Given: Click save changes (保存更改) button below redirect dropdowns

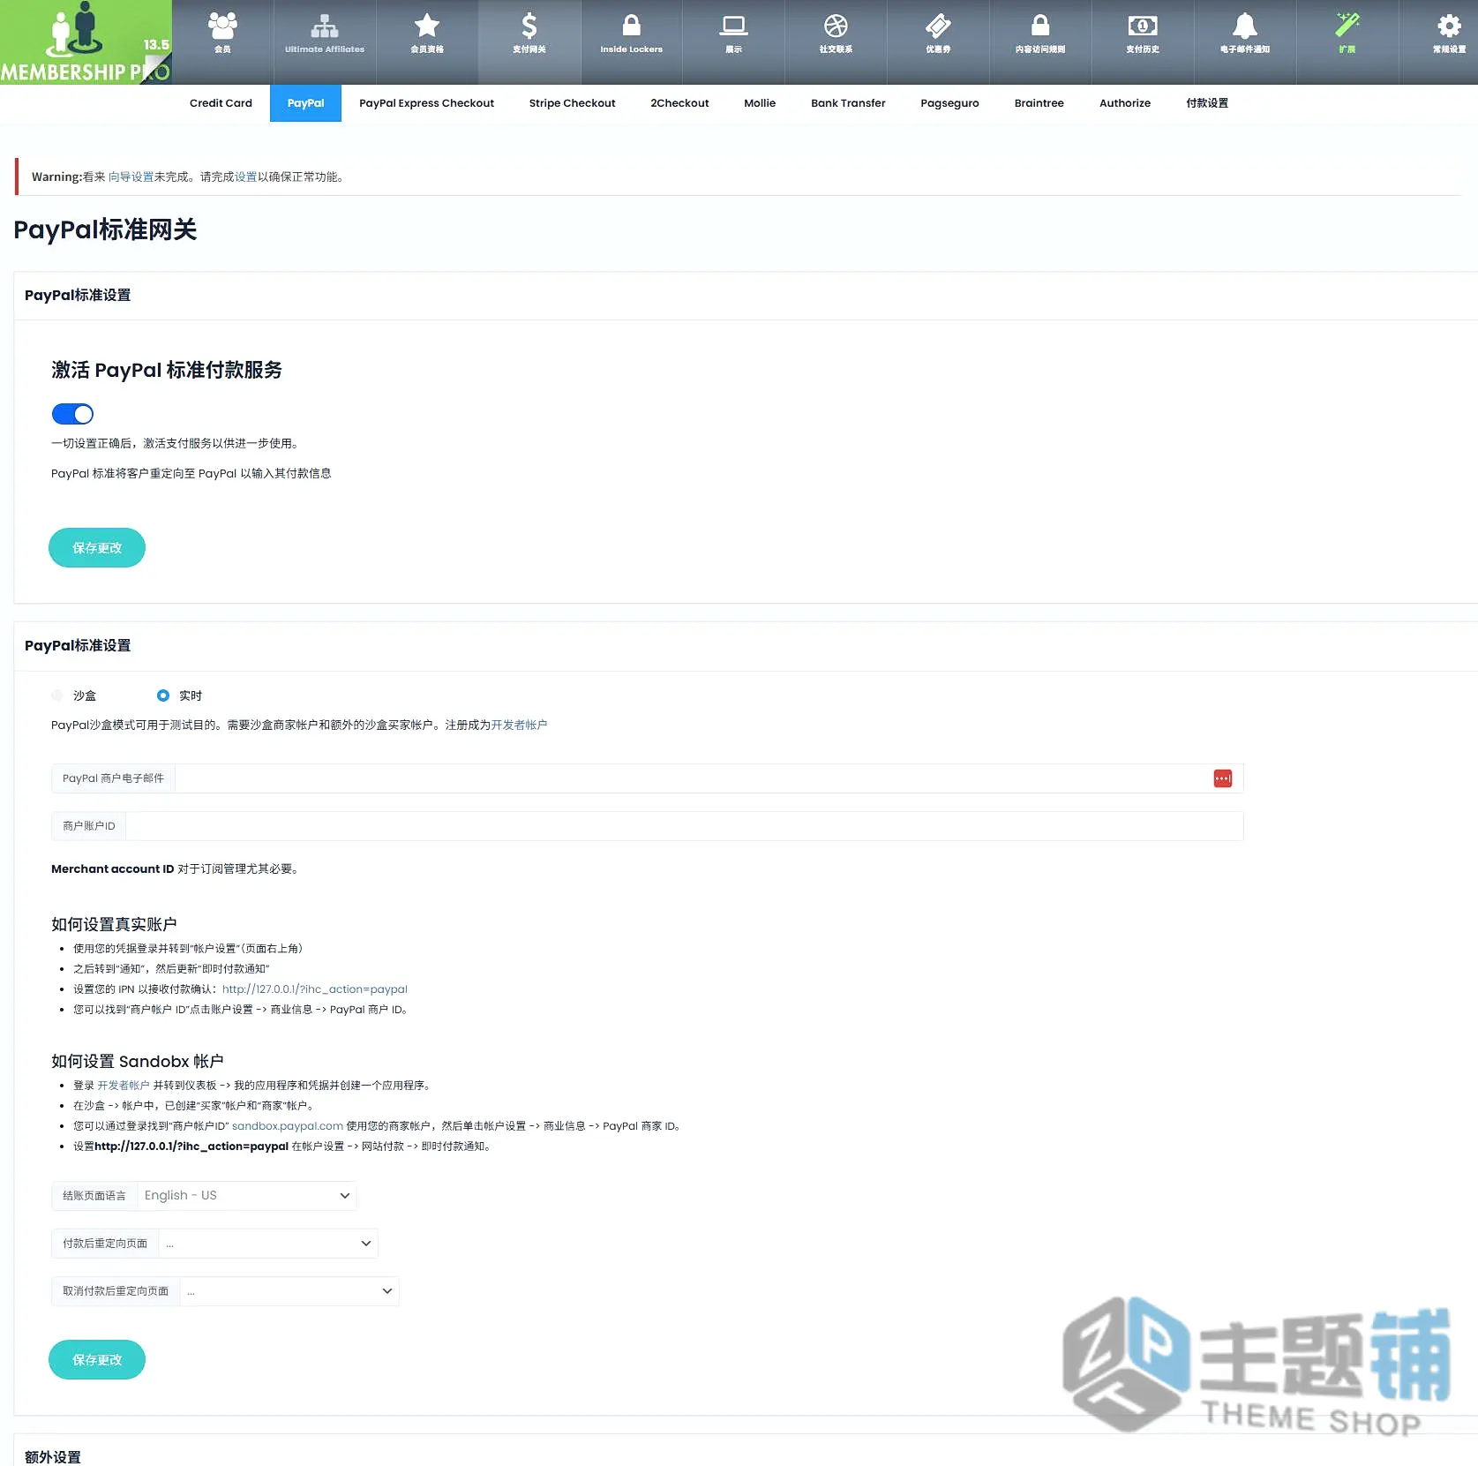Looking at the screenshot, I should click(97, 1359).
